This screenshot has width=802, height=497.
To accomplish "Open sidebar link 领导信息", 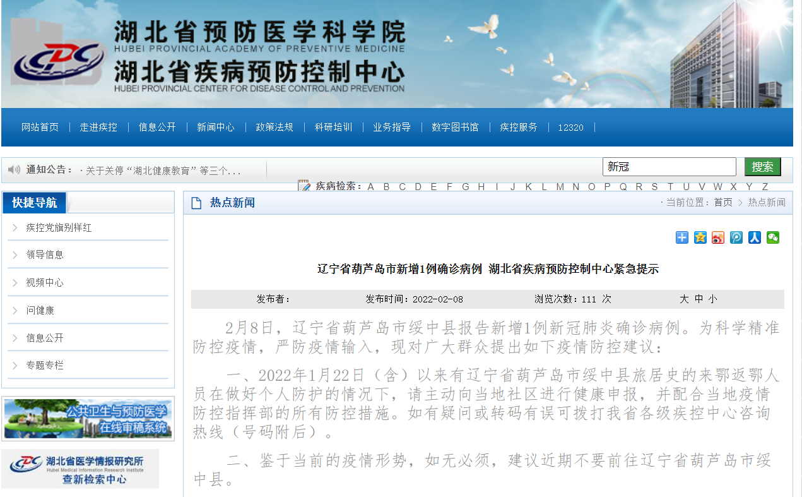I will pos(45,255).
